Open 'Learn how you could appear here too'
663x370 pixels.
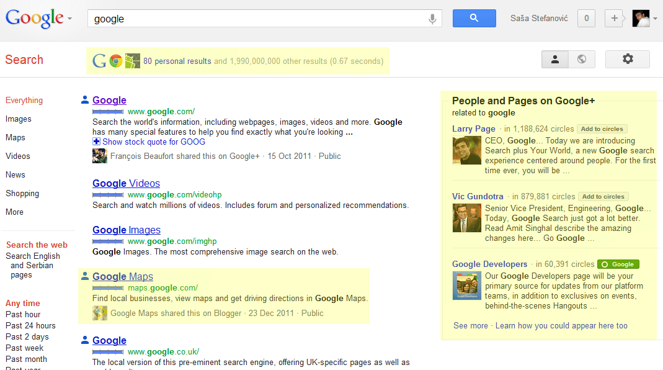click(x=561, y=325)
